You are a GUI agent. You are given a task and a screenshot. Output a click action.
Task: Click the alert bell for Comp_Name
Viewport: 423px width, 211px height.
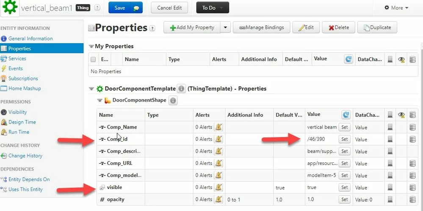point(218,127)
